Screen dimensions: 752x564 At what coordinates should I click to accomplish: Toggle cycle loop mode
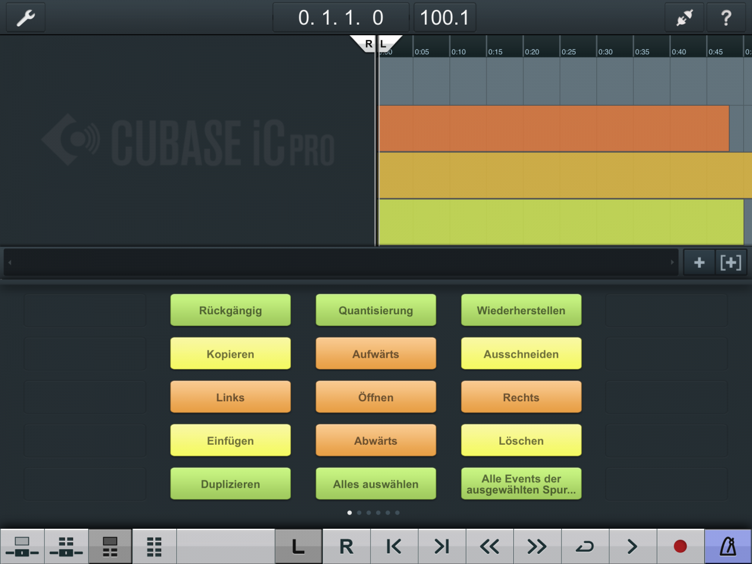click(x=585, y=546)
